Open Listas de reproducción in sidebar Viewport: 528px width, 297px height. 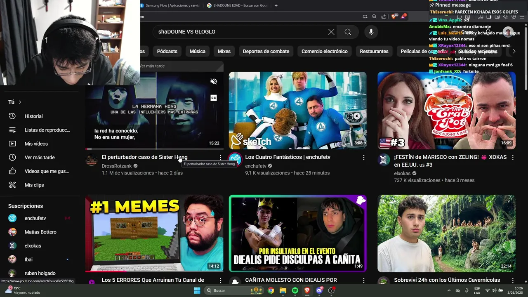[x=39, y=130]
